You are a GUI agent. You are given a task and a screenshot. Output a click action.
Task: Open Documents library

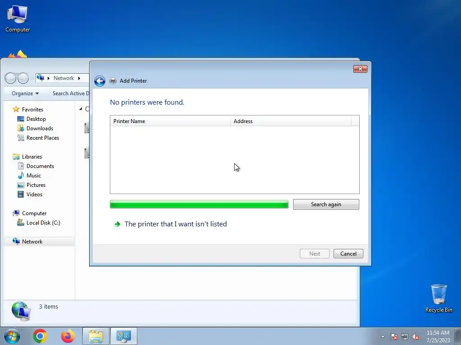40,166
